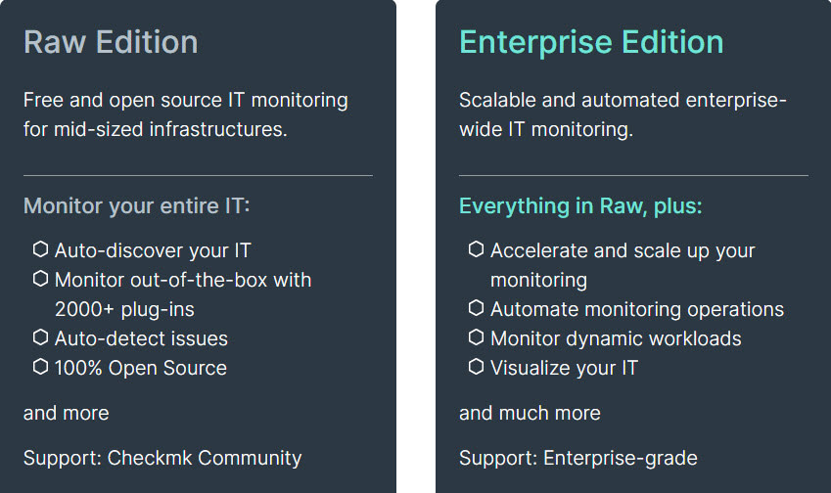This screenshot has width=831, height=493.
Task: Click hexagon bullet beside Automate monitoring operations
Action: [476, 308]
